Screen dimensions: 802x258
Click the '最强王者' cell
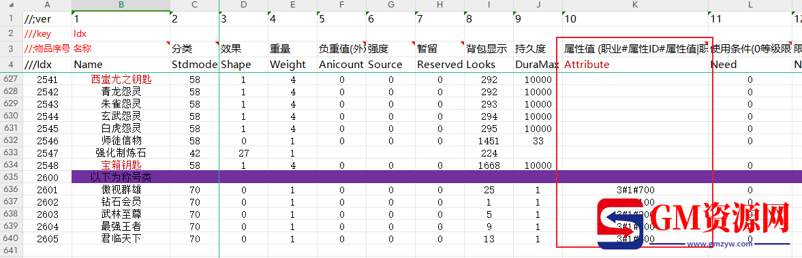(121, 226)
